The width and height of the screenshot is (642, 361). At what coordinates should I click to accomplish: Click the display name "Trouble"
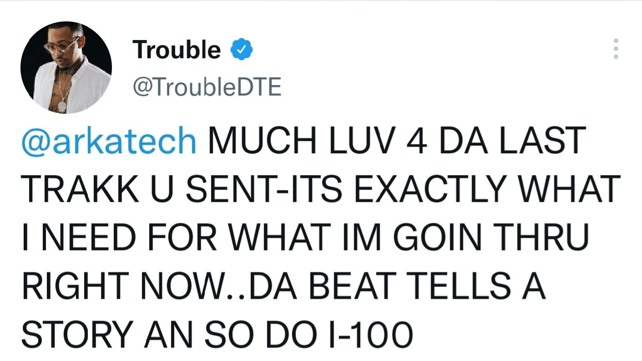177,49
